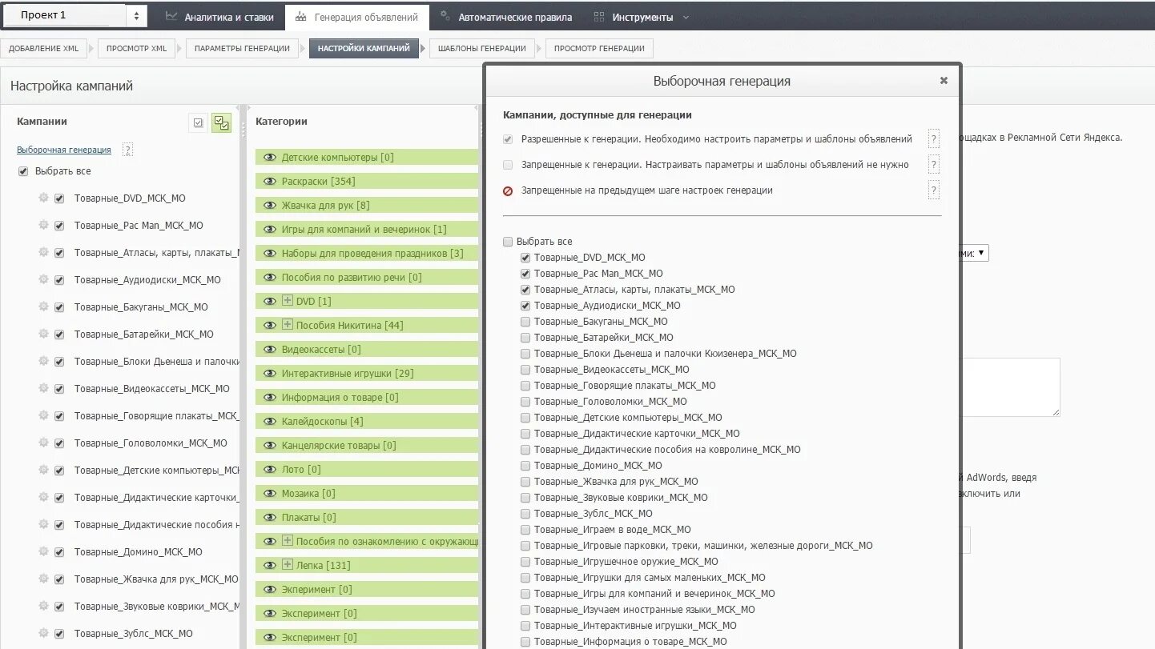Uncheck Товарные_Аудиодиски_МСК_МО in the dialog
This screenshot has height=649, width=1155.
(525, 306)
